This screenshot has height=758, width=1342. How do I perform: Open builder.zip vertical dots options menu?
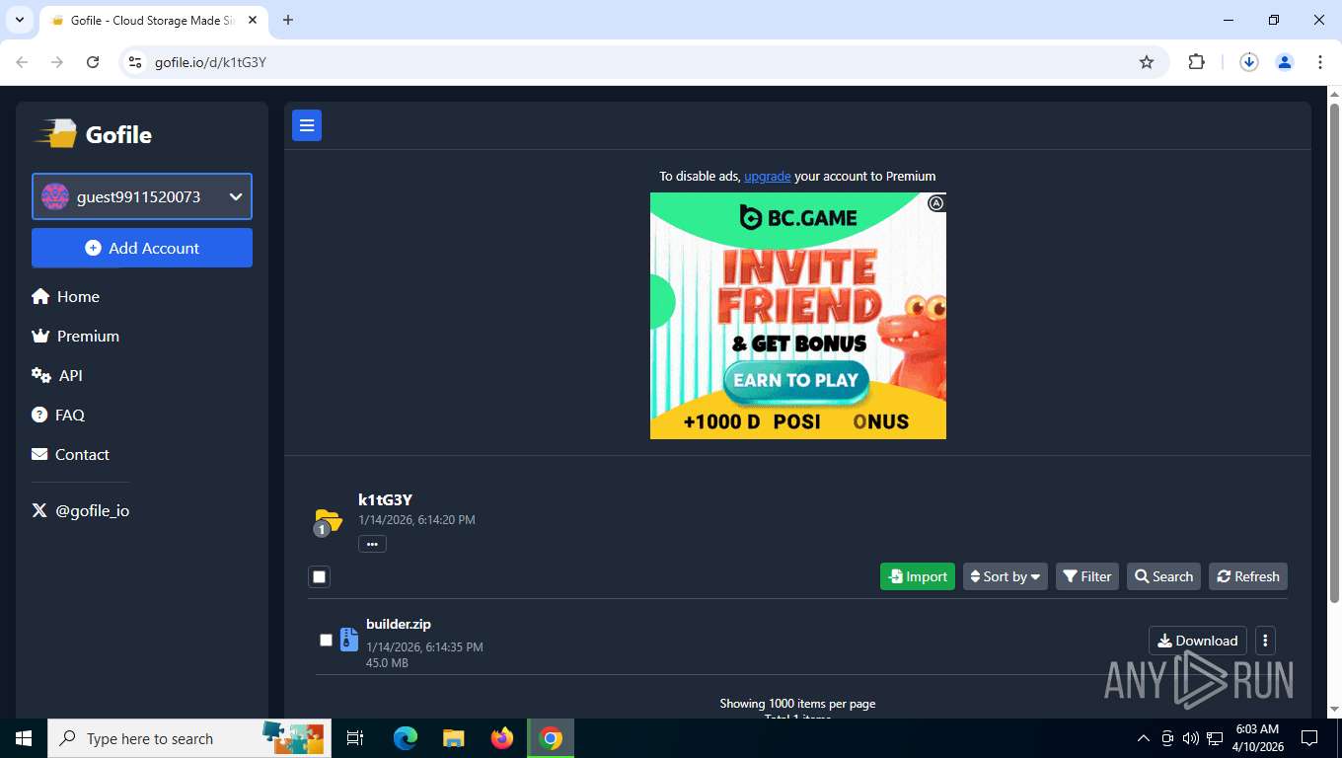coord(1265,641)
